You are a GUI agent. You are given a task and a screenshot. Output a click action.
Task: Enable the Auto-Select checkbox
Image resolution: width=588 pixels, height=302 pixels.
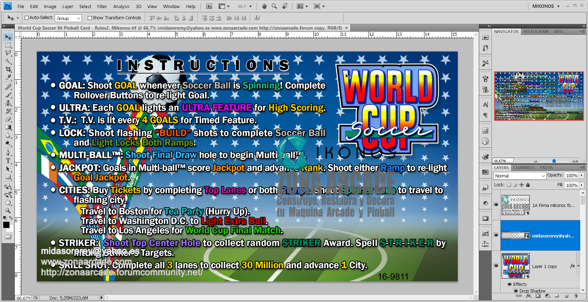(26, 18)
